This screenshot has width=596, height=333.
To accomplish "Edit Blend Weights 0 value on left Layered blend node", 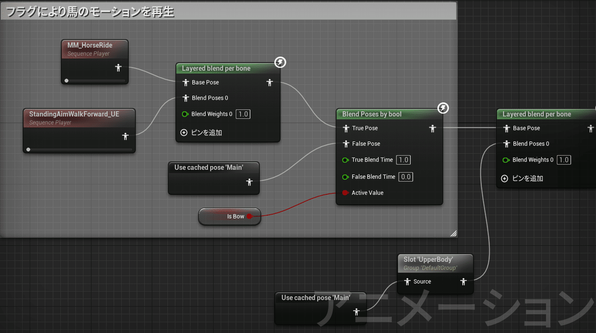I will (x=243, y=114).
